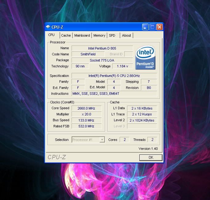The width and height of the screenshot is (210, 200).
Task: Open the About tab
Action: pos(126,35)
